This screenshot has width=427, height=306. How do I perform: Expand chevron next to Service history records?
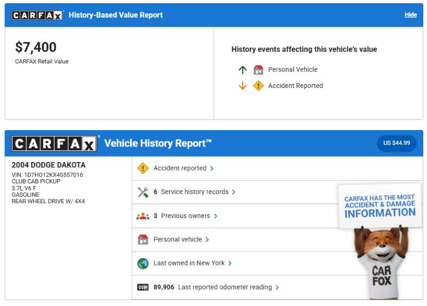coord(234,192)
